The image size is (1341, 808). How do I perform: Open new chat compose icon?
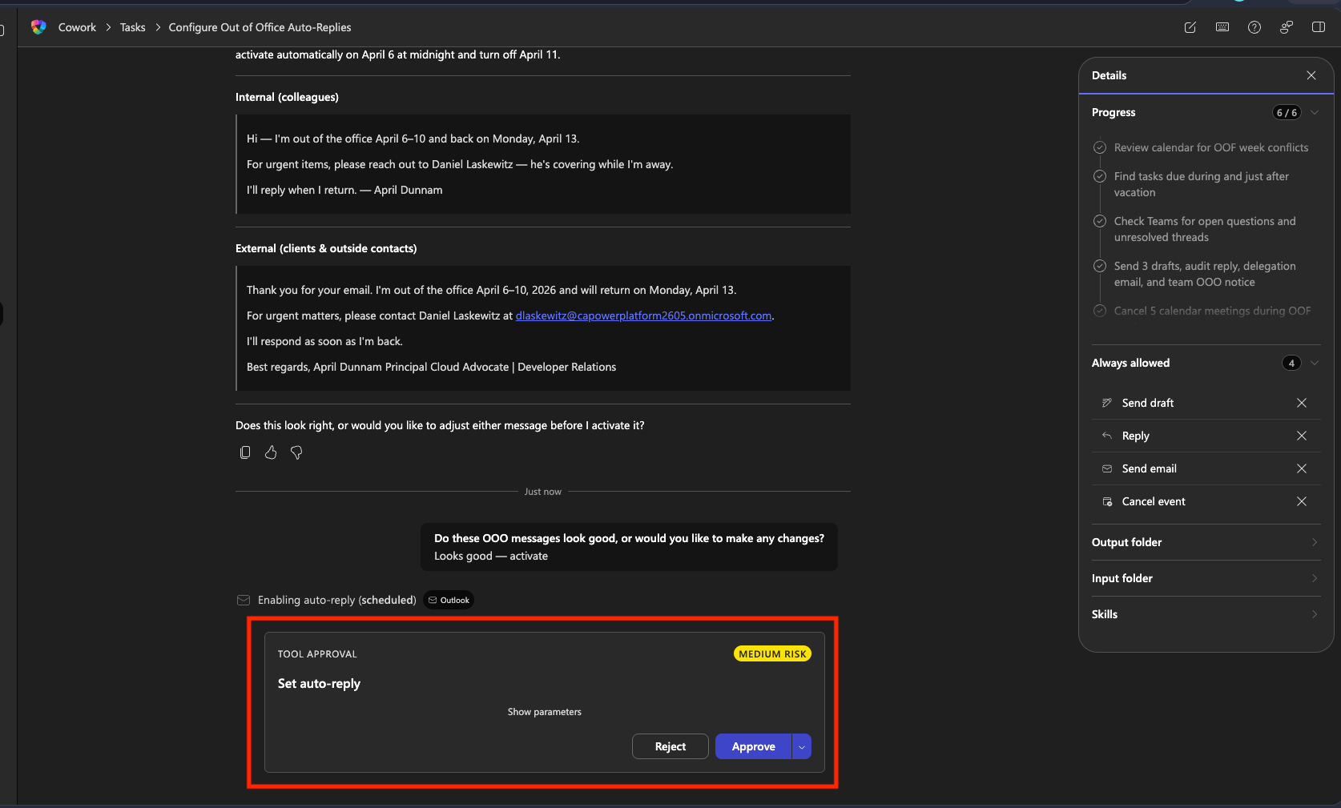[1190, 27]
